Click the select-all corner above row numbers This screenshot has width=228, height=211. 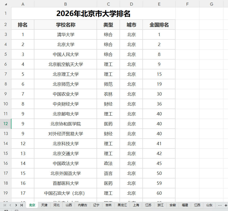tap(5, 4)
